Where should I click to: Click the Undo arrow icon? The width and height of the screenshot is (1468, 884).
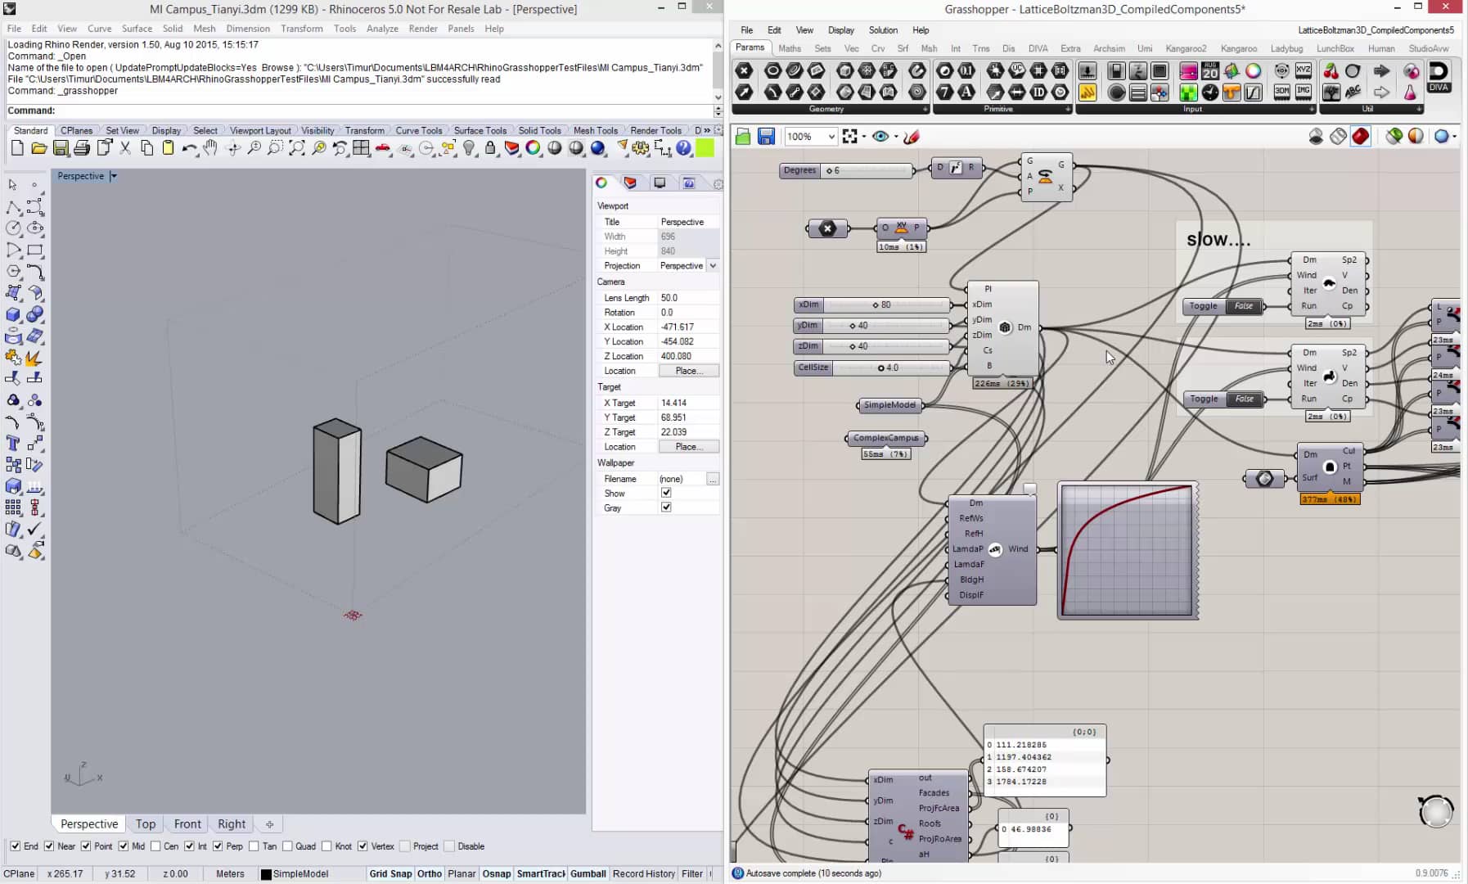coord(189,148)
